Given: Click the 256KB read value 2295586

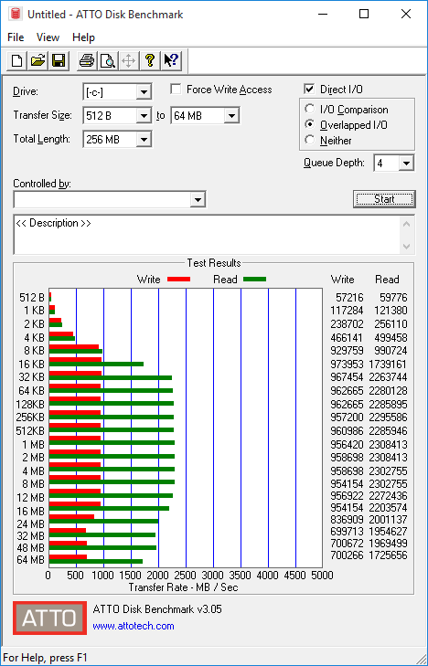Looking at the screenshot, I should point(388,418).
